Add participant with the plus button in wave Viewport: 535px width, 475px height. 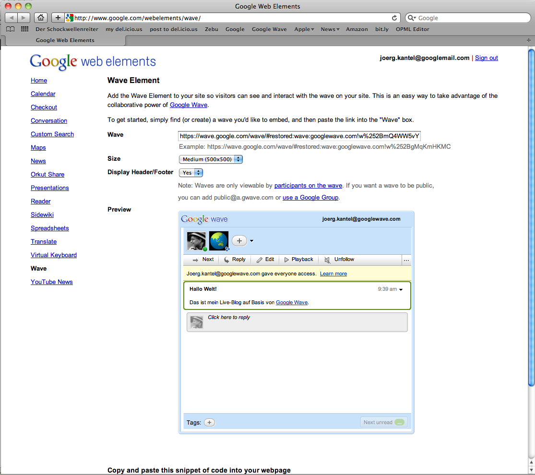click(239, 241)
